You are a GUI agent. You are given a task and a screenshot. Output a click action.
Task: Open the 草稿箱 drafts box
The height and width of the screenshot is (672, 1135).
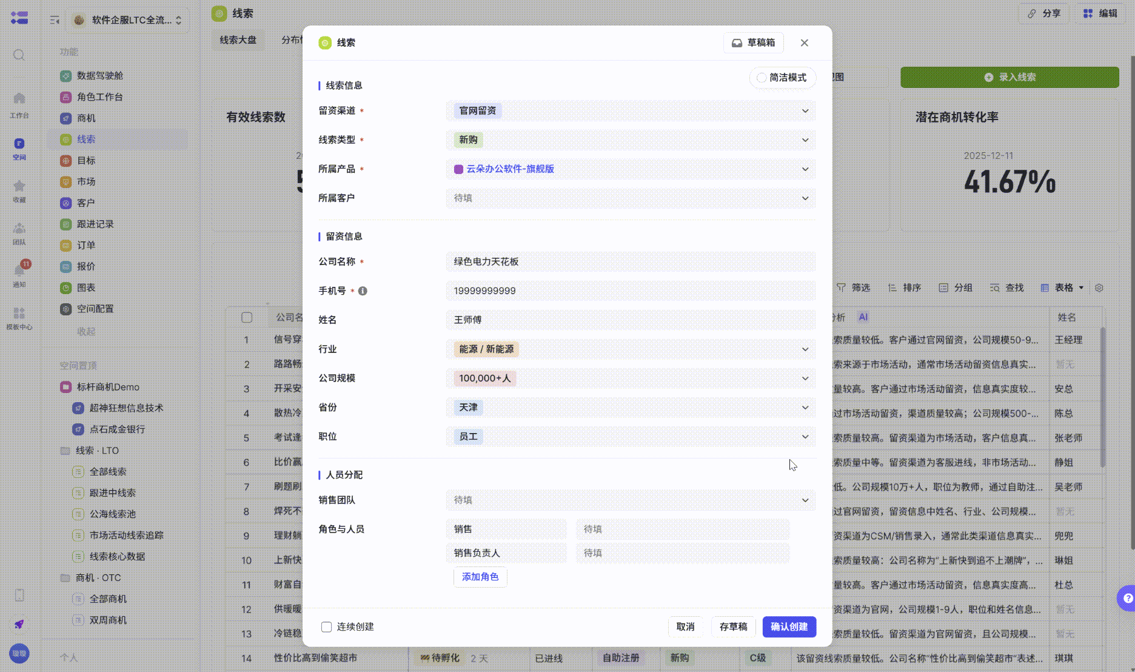753,43
